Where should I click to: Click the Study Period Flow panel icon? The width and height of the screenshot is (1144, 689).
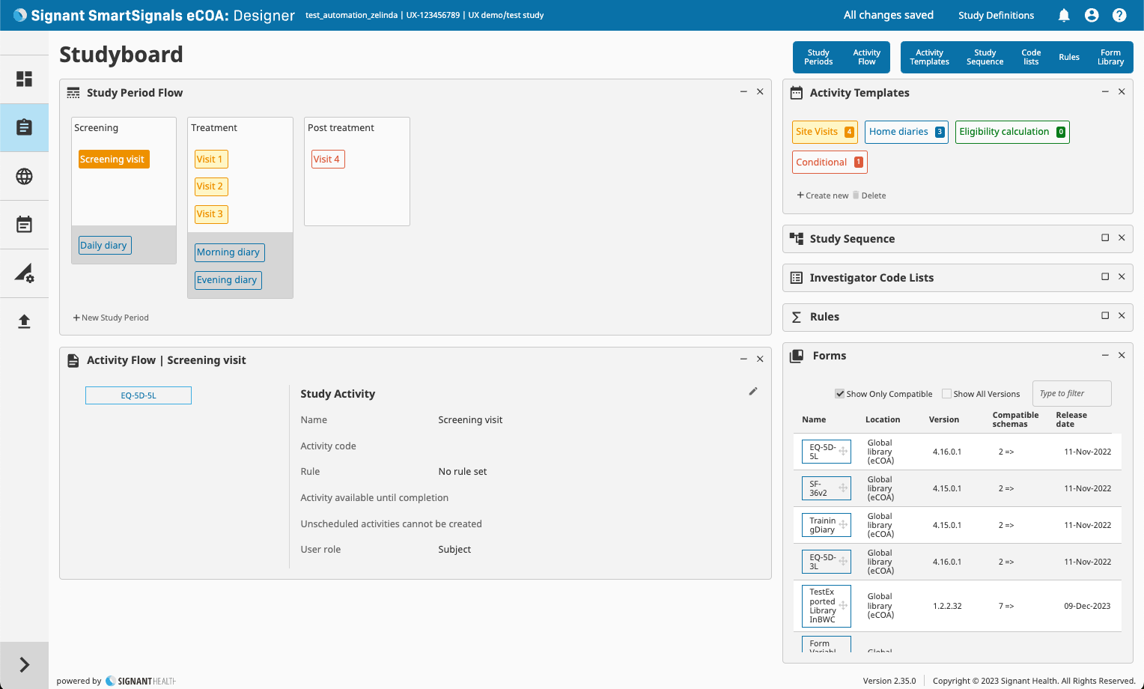coord(73,93)
